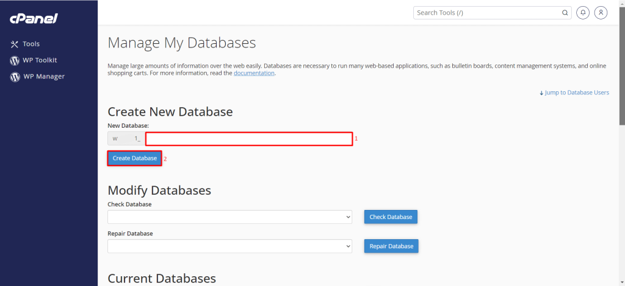The width and height of the screenshot is (625, 286).
Task: Click the cPanel logo
Action: 34,19
